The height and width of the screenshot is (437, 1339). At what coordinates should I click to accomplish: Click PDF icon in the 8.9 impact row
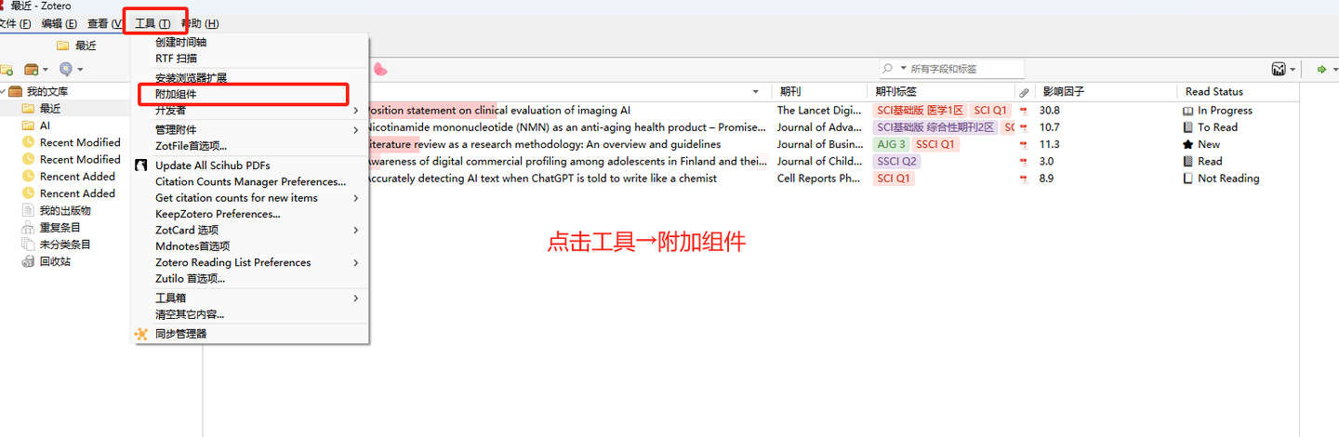point(1024,179)
